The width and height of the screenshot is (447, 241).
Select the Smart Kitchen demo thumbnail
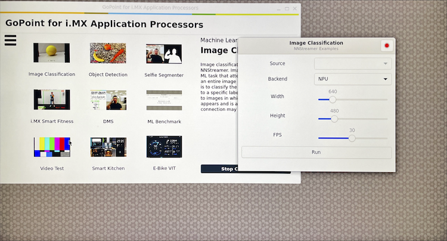108,147
